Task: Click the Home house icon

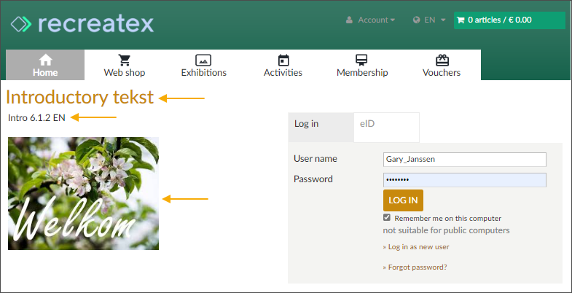Action: pyautogui.click(x=45, y=60)
